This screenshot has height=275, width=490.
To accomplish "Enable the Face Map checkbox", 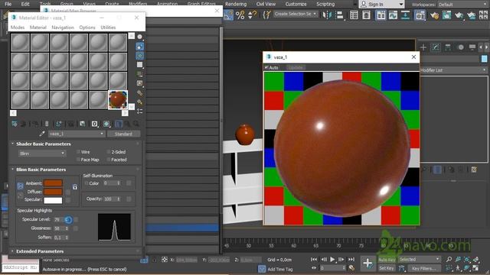I will (78, 160).
